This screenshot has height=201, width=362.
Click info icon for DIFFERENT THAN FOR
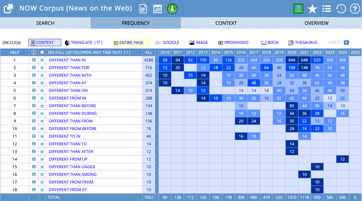tap(34, 67)
